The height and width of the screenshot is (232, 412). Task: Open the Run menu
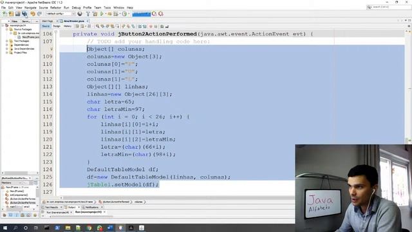66,8
